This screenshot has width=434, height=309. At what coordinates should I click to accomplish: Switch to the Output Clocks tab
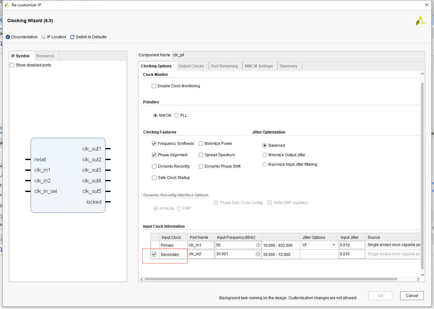(x=191, y=66)
